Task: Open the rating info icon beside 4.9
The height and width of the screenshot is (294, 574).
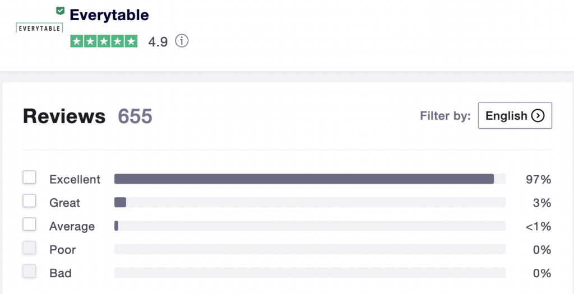Action: [x=182, y=41]
